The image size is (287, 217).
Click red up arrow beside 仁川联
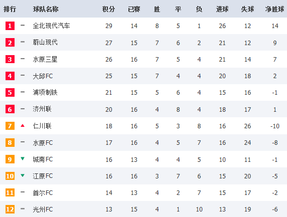point(23,125)
